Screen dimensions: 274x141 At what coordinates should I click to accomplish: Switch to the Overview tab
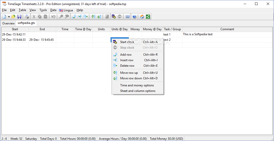(9, 23)
